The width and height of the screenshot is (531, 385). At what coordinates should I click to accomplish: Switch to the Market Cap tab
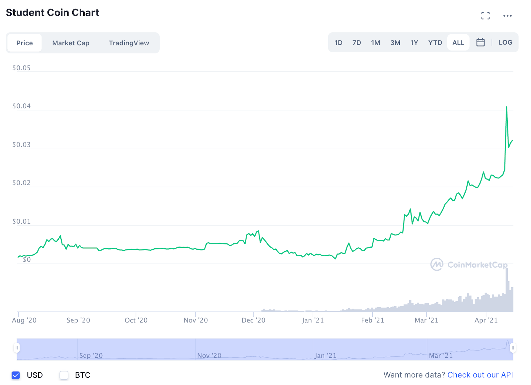[70, 43]
